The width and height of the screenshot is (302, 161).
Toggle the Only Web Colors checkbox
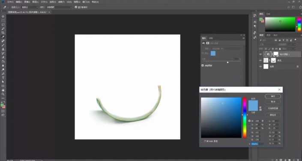[x=203, y=141]
